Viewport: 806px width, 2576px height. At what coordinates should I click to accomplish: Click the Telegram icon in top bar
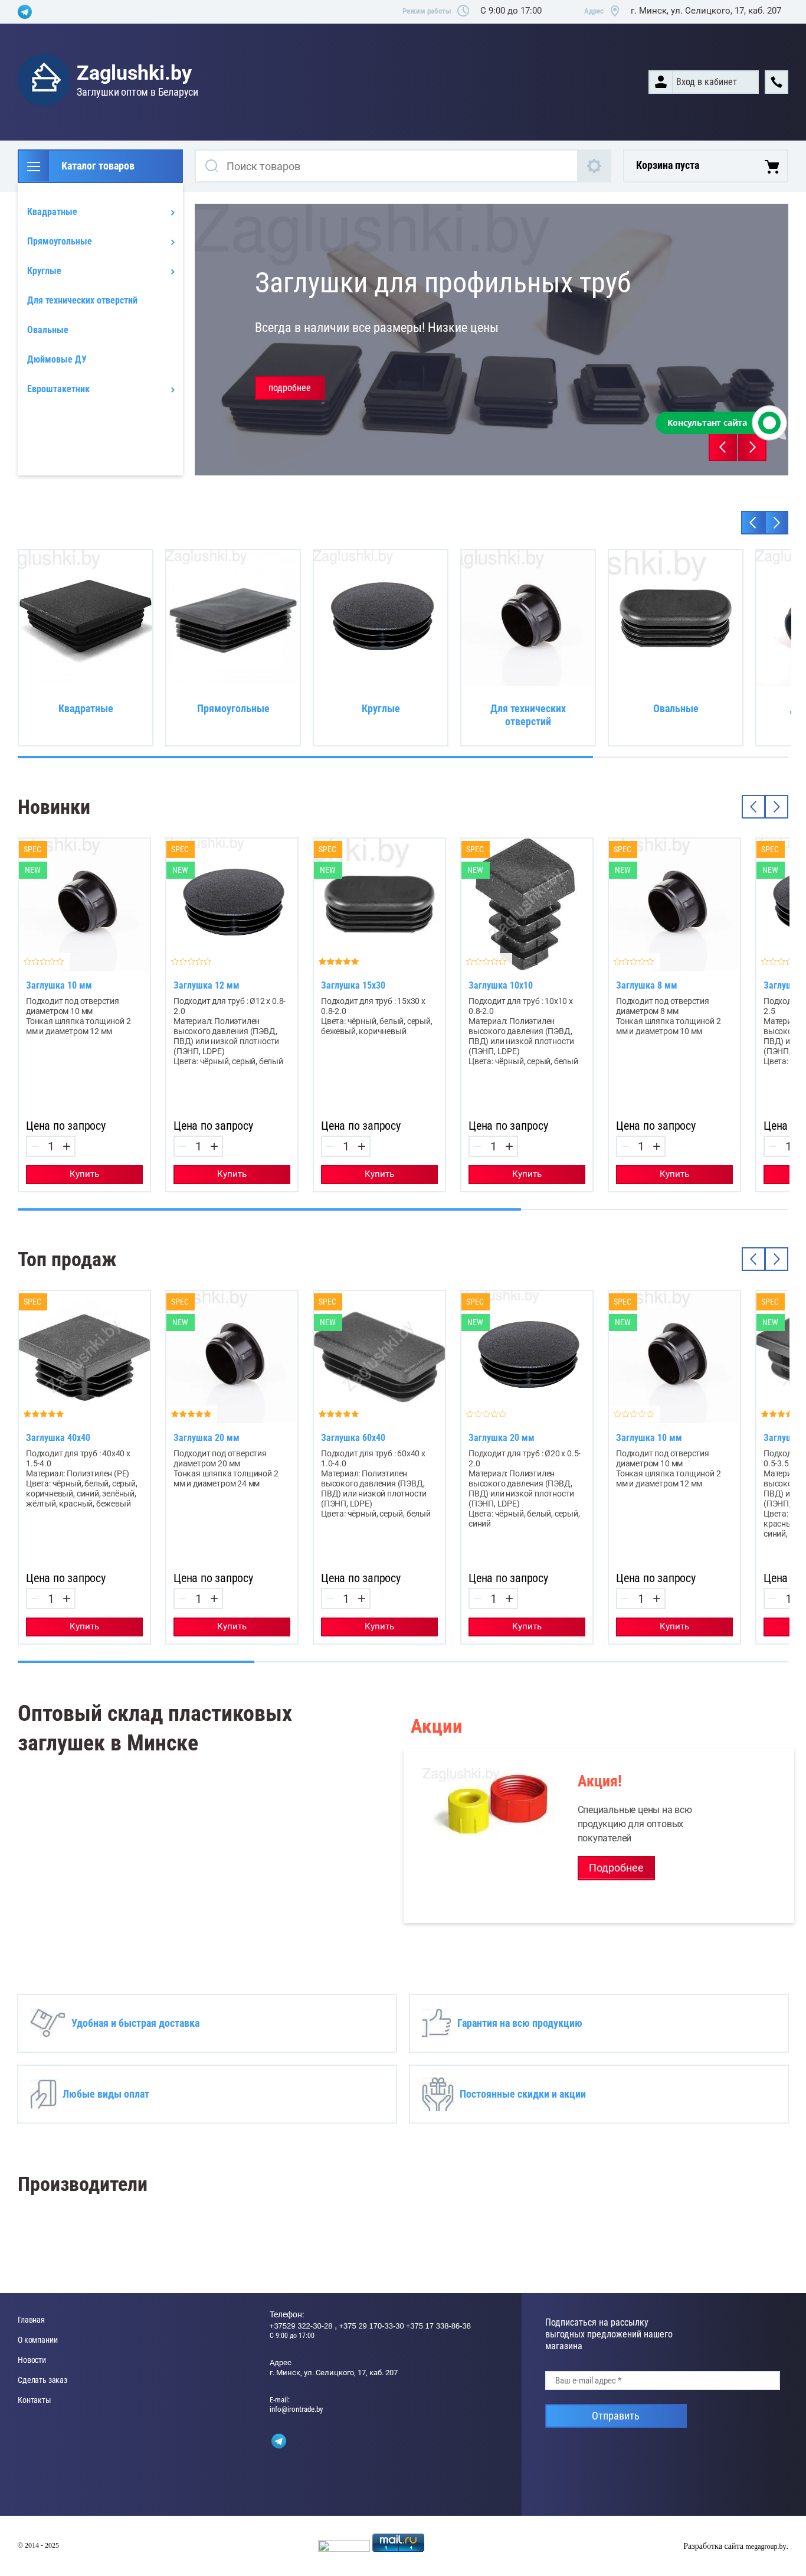point(24,11)
